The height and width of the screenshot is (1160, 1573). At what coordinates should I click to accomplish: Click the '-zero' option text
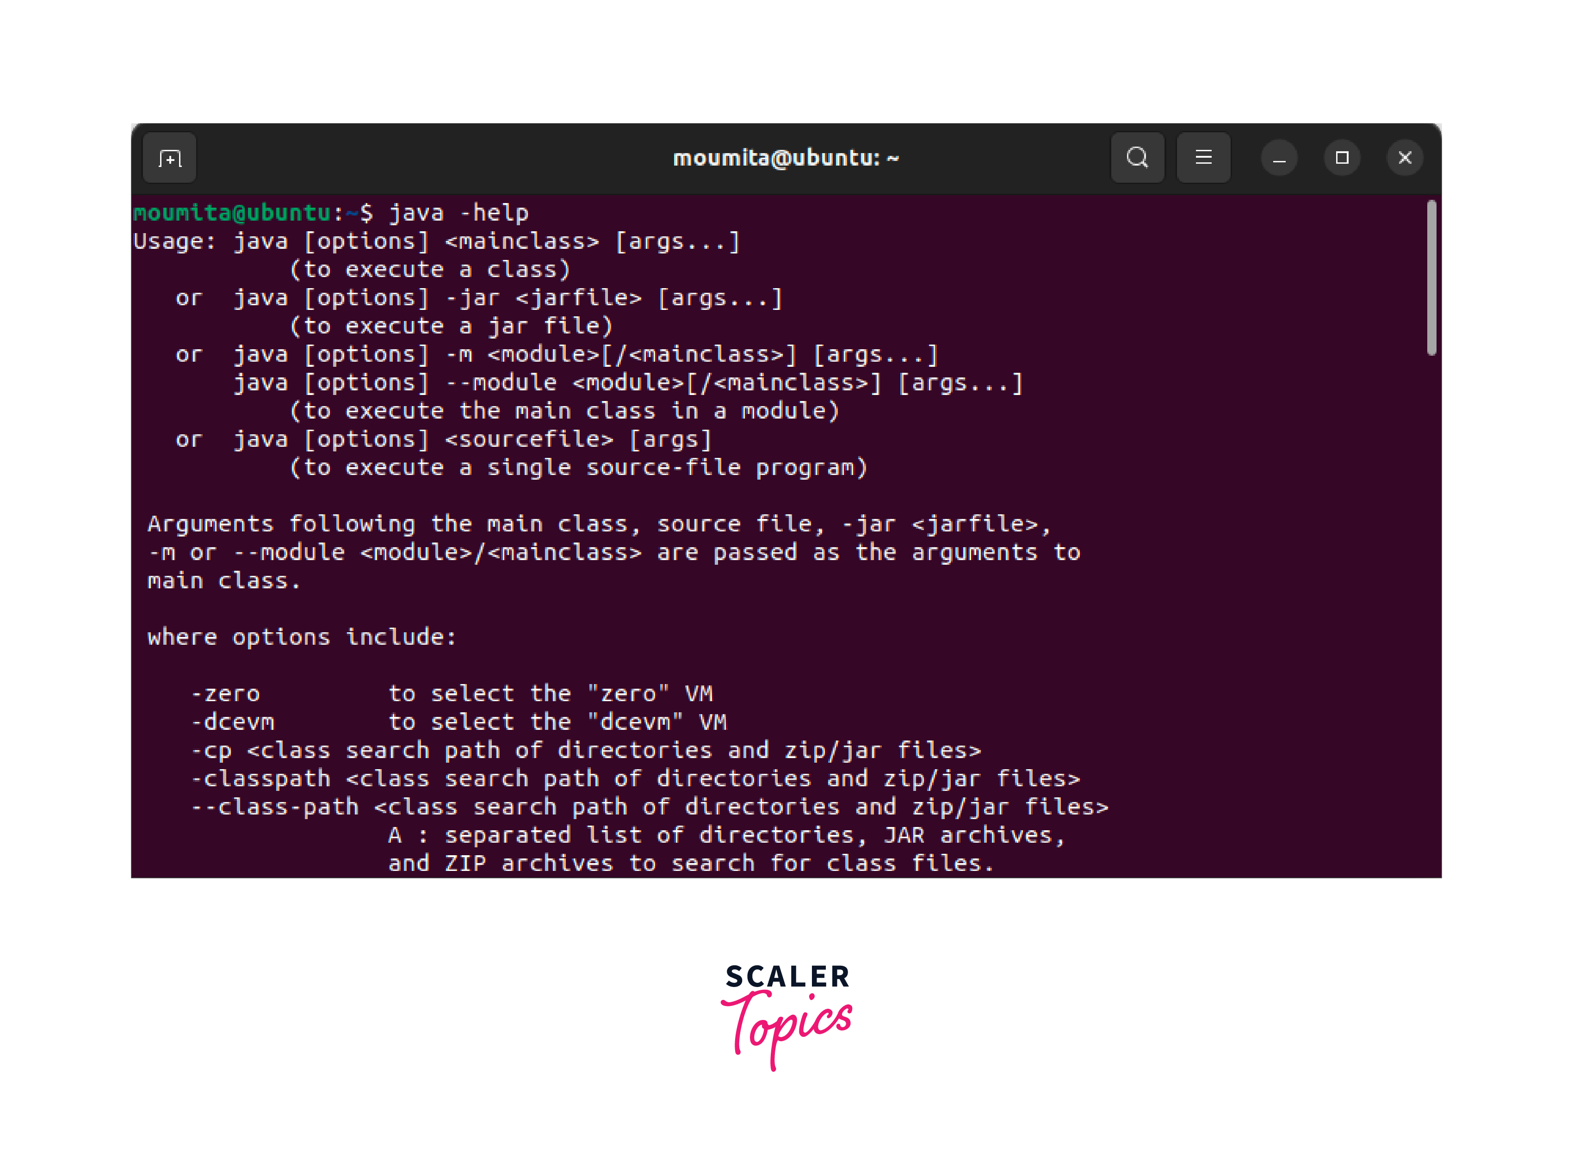(x=225, y=694)
